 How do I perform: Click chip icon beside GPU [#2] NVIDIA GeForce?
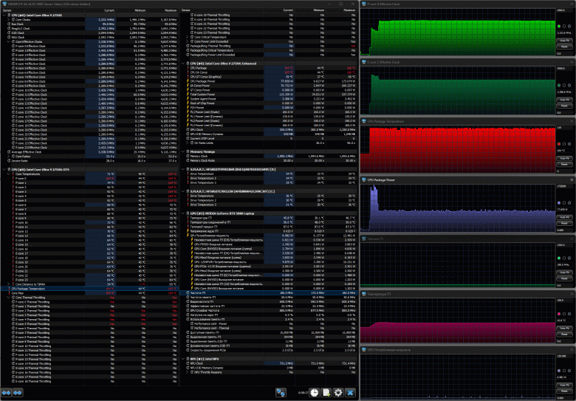click(188, 213)
